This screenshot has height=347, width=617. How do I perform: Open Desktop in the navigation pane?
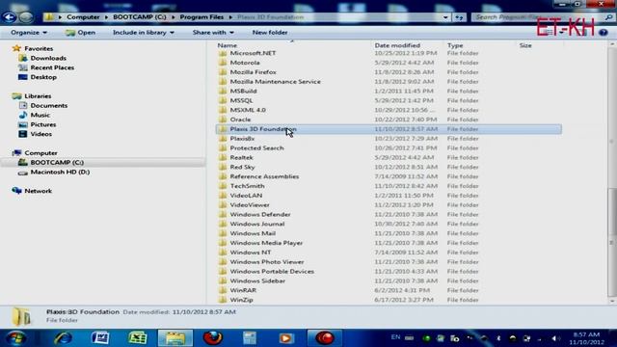click(43, 77)
